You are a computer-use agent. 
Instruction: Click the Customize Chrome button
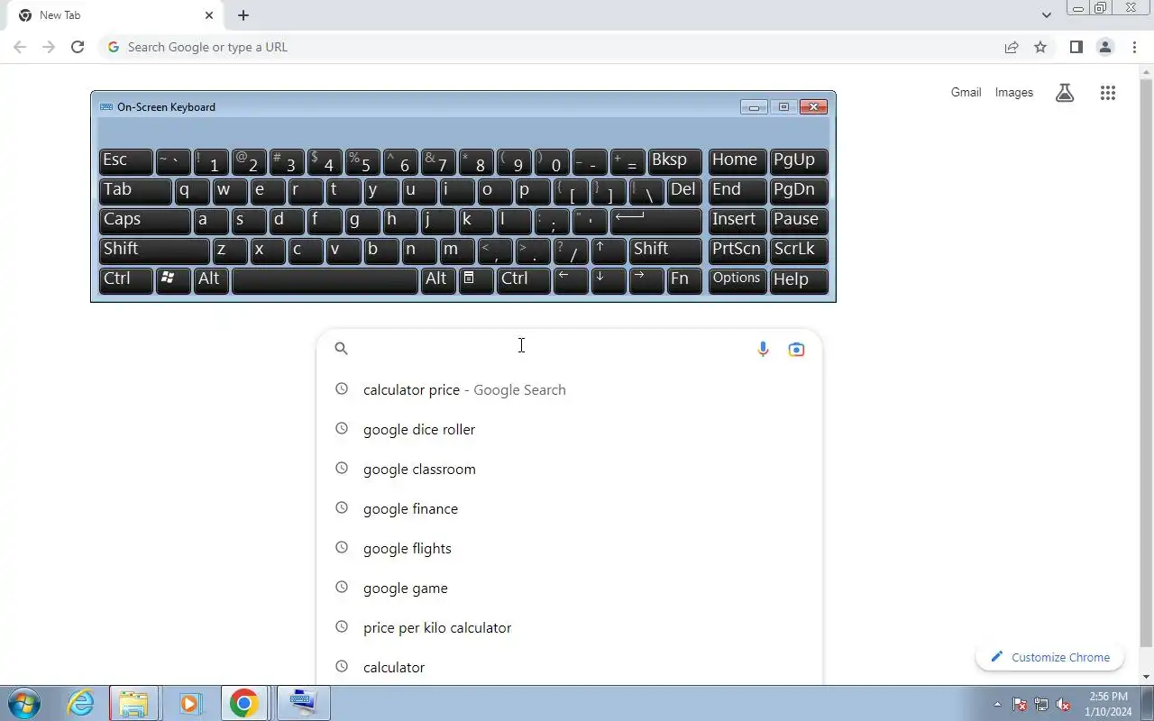1050,657
